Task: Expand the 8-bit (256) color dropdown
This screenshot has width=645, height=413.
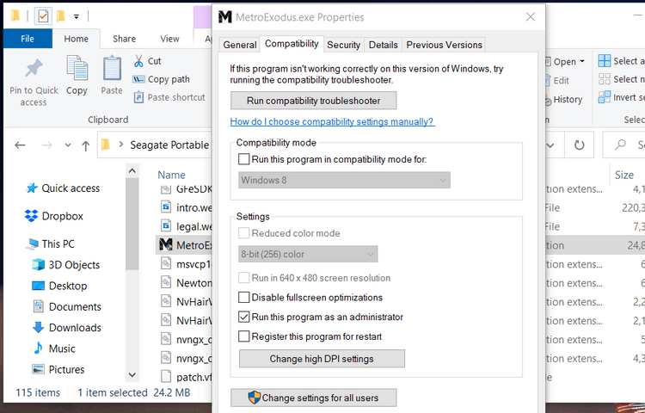Action: point(308,254)
